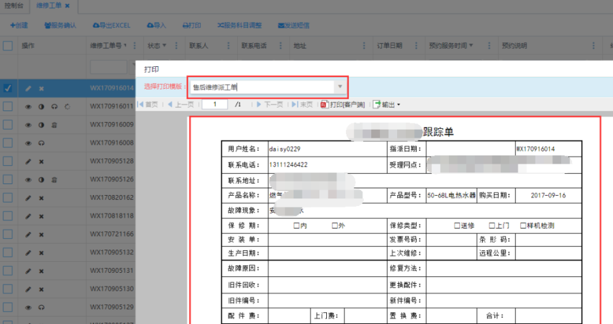Uncheck the checkbox for row WX170916014
Viewport: 613px width, 324px height.
pyautogui.click(x=7, y=88)
